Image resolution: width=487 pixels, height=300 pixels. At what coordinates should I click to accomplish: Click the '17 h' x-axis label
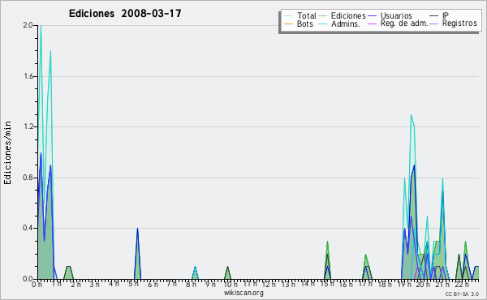[365, 285]
